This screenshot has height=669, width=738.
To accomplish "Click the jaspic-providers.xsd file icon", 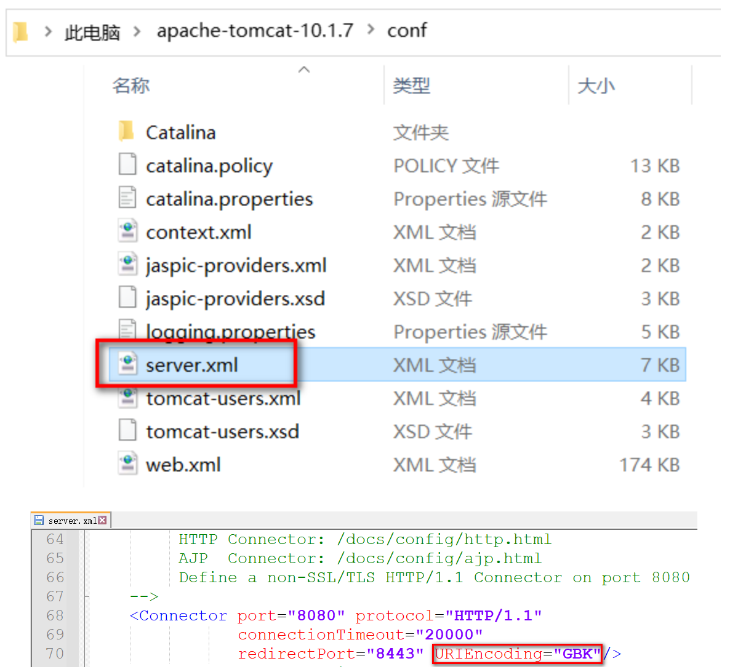I will coord(127,297).
